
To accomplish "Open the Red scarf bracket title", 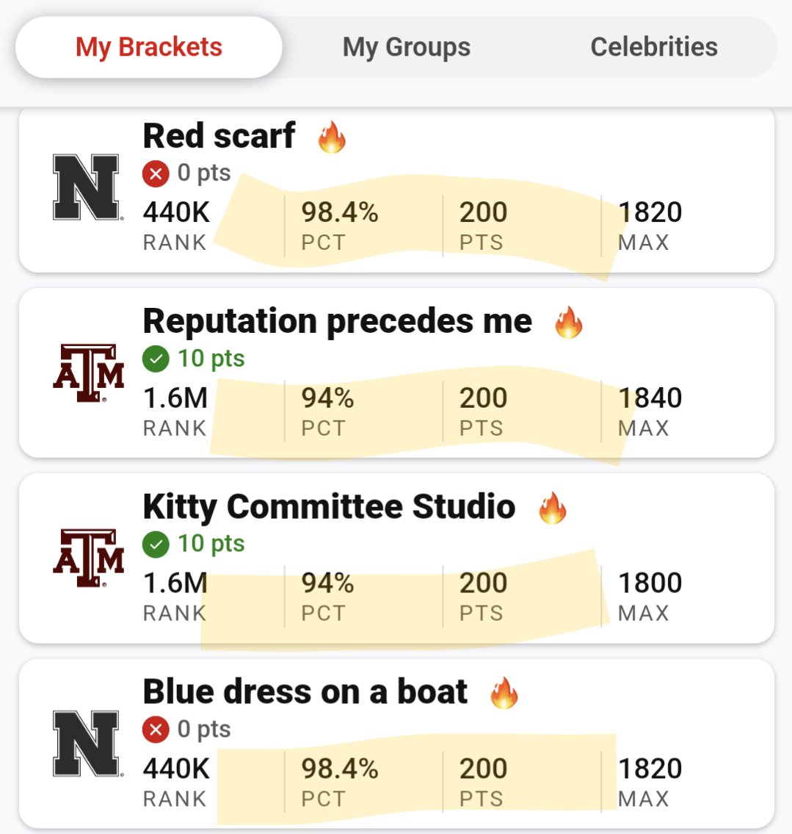I will 219,136.
